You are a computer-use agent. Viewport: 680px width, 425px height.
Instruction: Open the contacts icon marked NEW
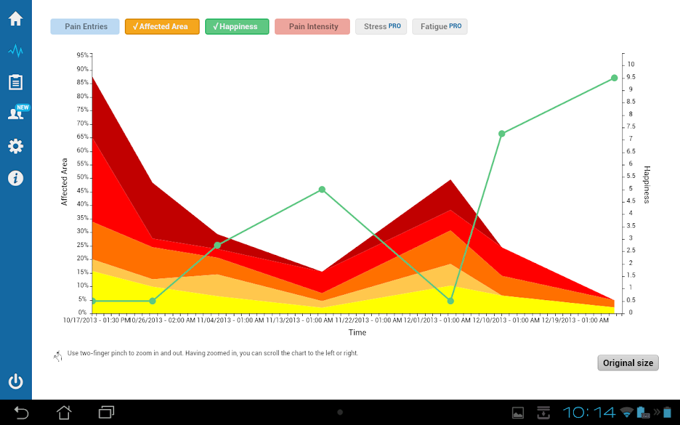[18, 112]
